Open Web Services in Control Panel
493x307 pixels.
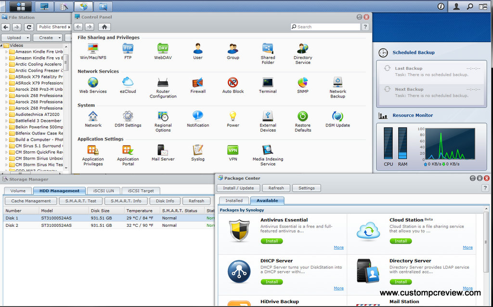tap(93, 85)
